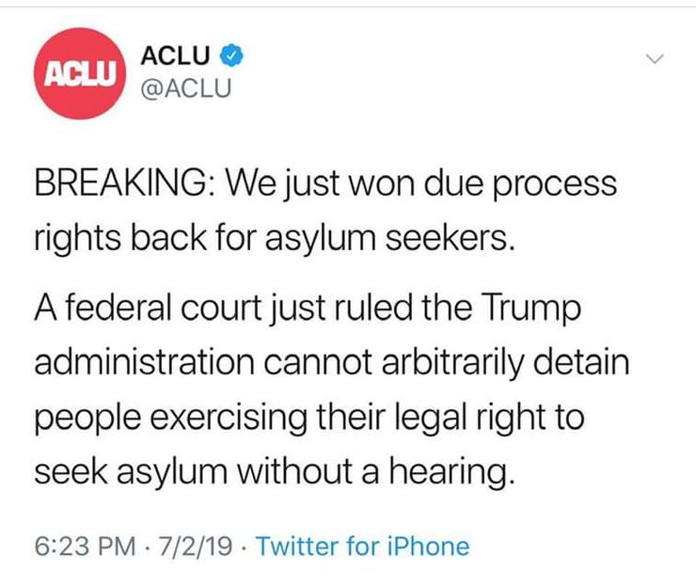The height and width of the screenshot is (588, 696).
Task: Click 'administration cannot arbitrarily detain' line
Action: point(332,363)
